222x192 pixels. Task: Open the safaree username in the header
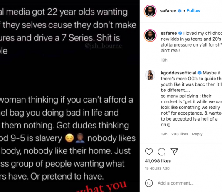point(168,11)
